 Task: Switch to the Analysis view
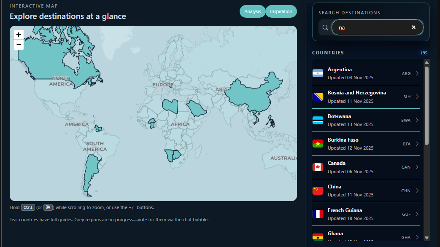tap(253, 11)
